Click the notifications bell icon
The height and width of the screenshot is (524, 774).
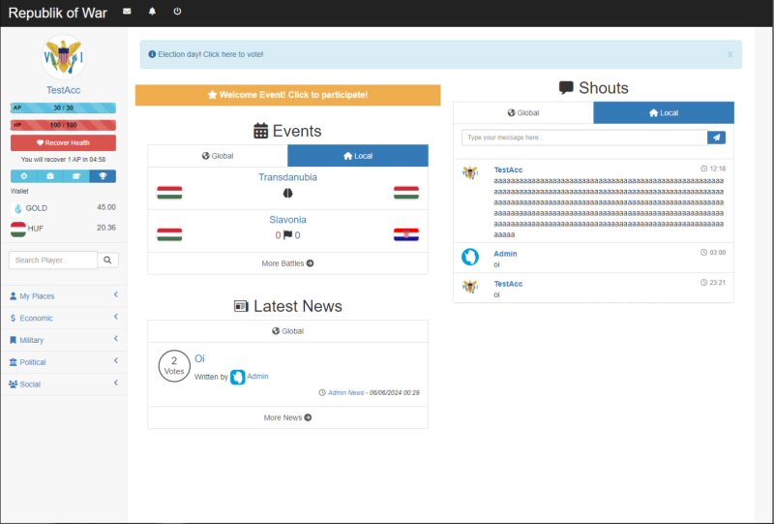[x=152, y=12]
